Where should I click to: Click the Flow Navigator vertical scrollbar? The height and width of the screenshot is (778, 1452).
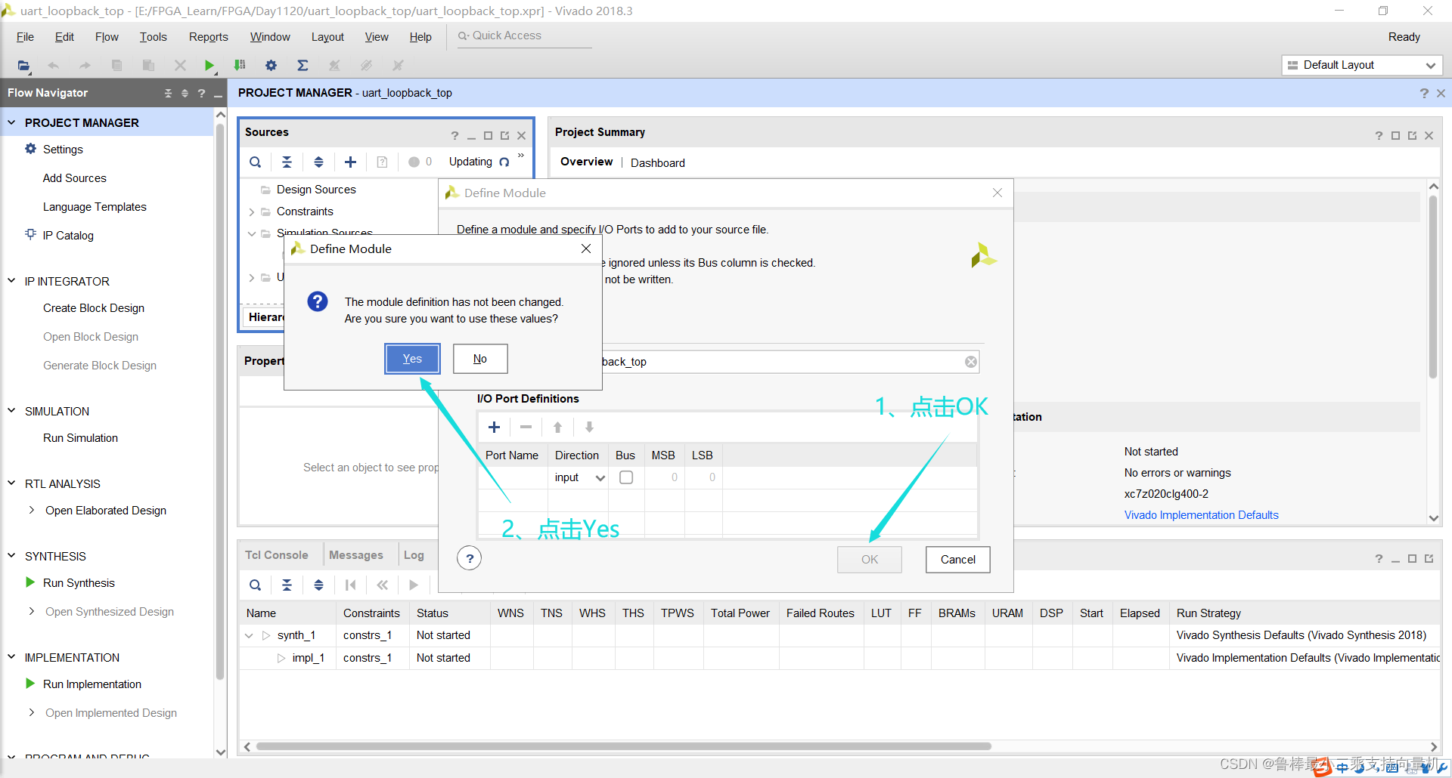point(220,400)
